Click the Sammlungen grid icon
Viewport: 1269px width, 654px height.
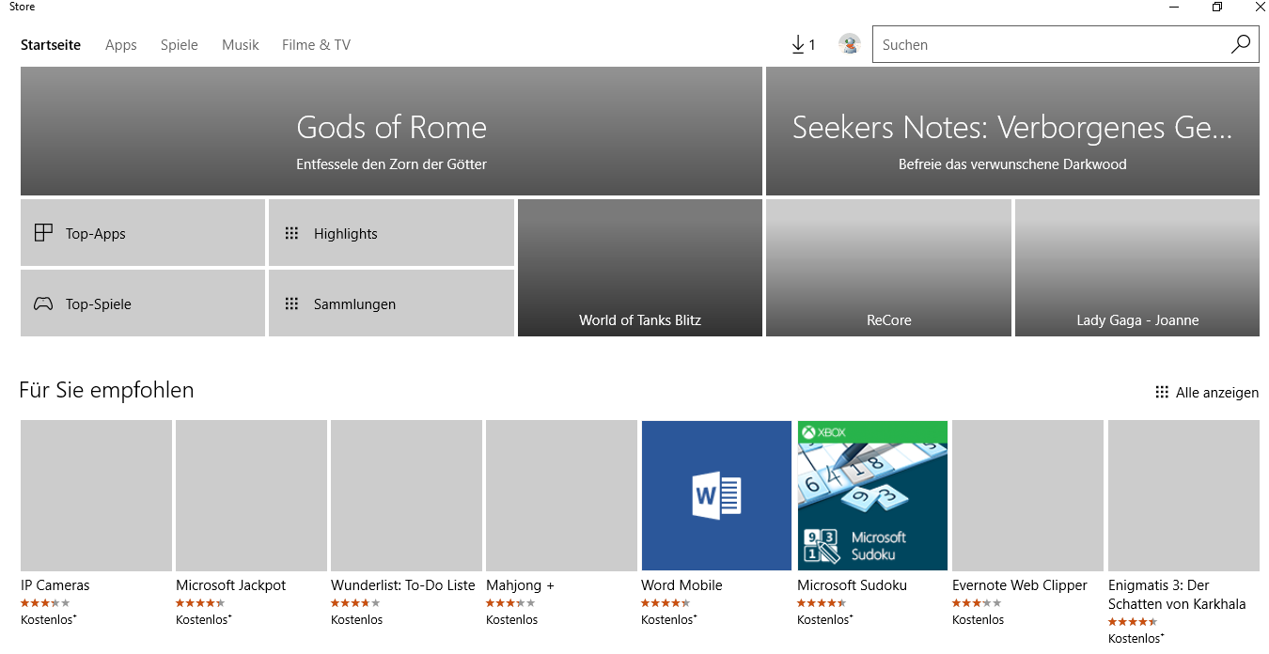(x=291, y=304)
